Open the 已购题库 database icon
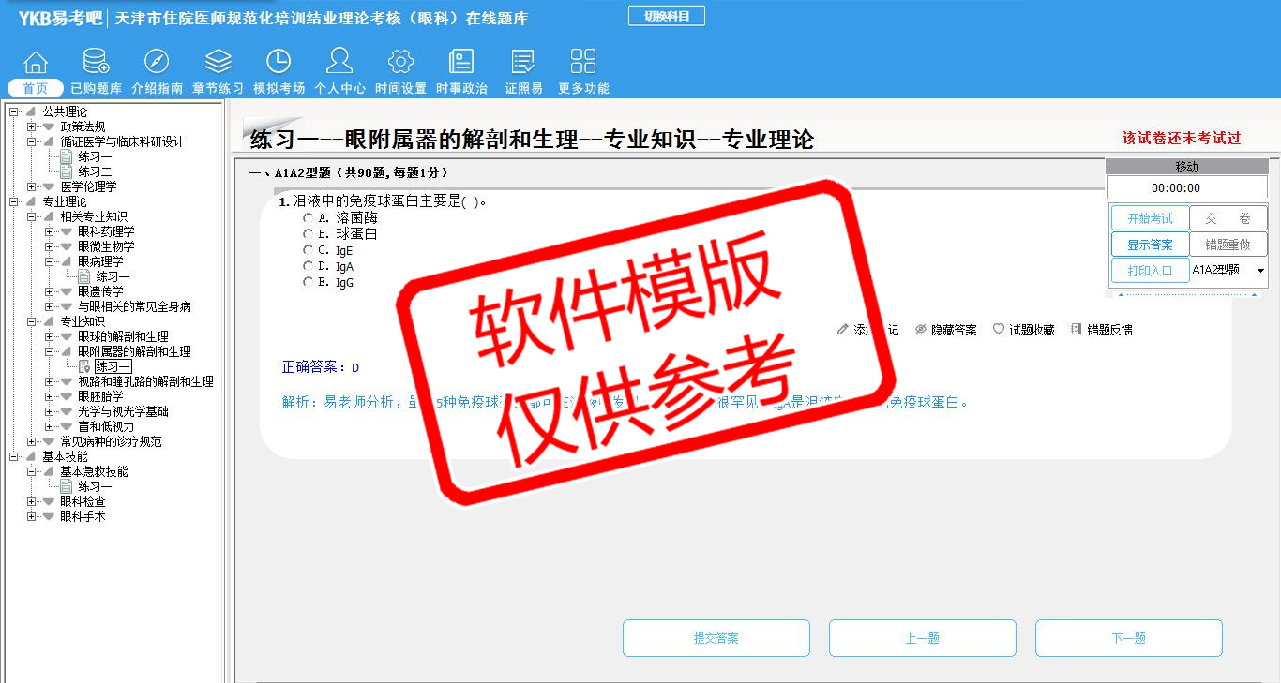Image resolution: width=1281 pixels, height=683 pixels. pyautogui.click(x=96, y=64)
